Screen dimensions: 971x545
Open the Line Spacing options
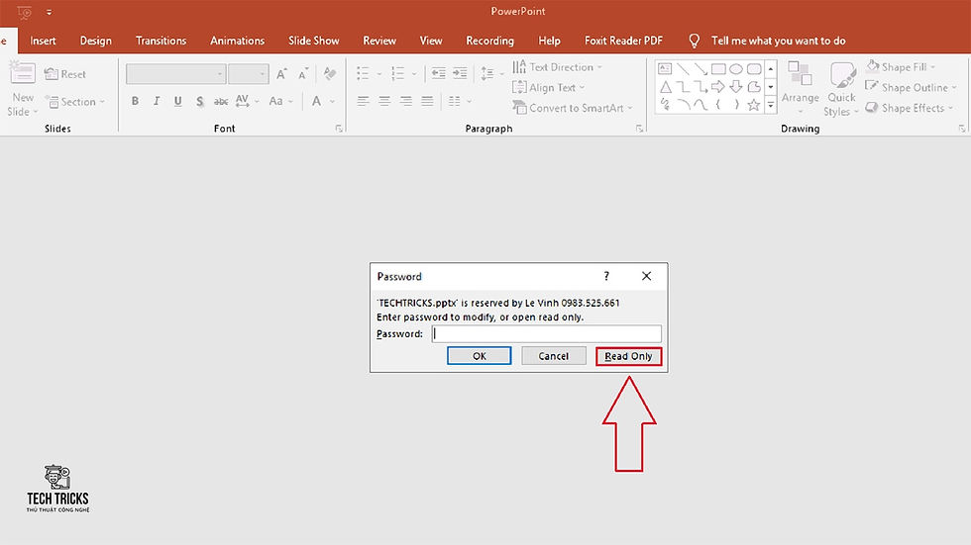tap(492, 73)
